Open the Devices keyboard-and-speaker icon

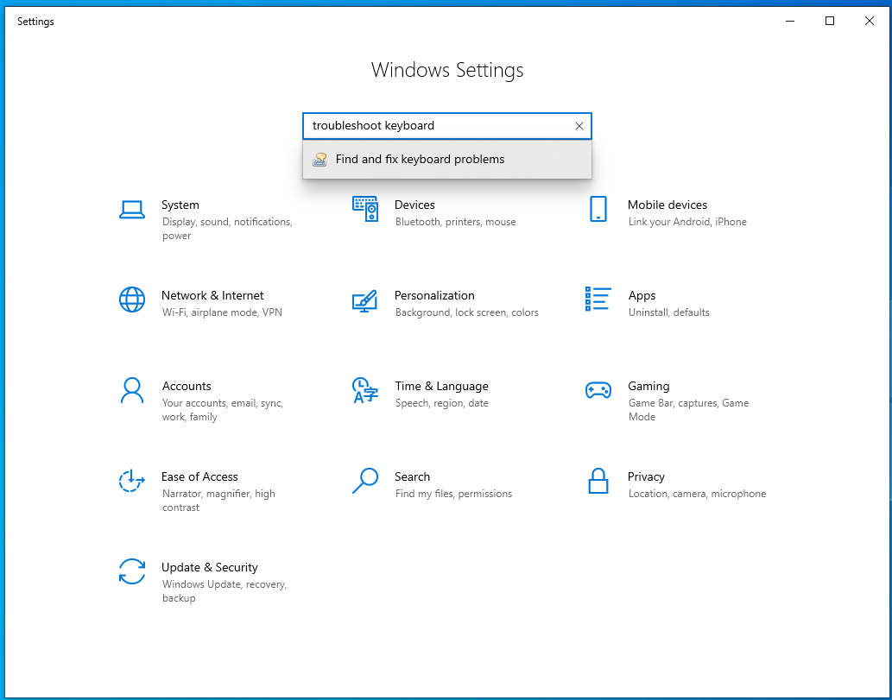364,209
